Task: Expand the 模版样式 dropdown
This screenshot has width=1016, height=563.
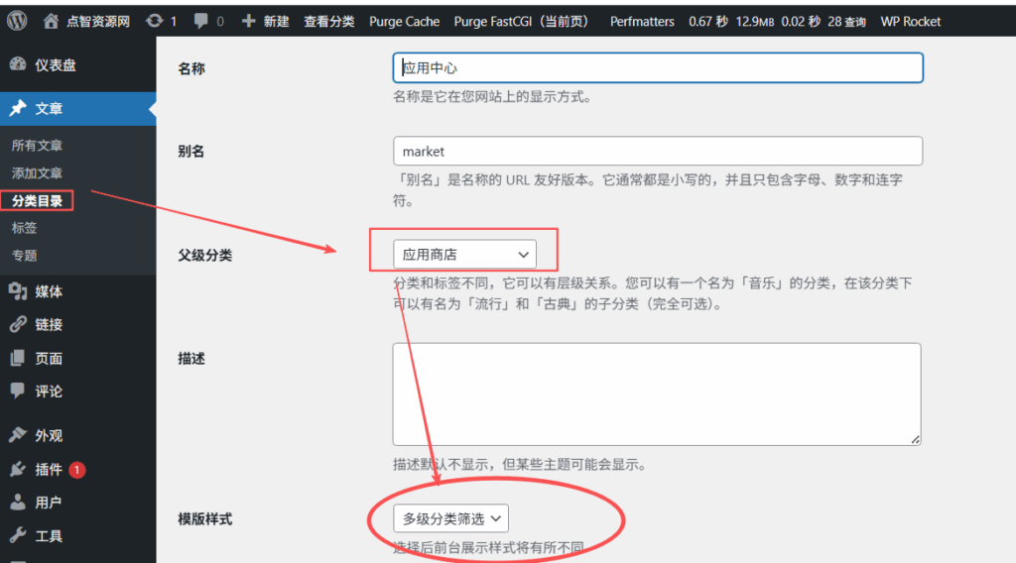Action: coord(451,518)
